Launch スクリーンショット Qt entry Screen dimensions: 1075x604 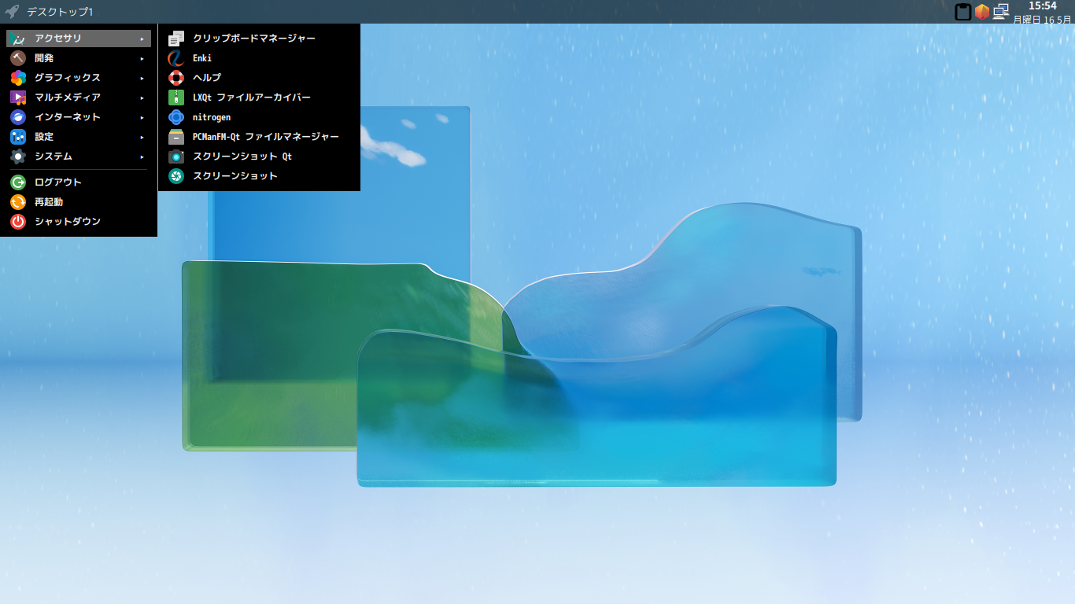259,157
